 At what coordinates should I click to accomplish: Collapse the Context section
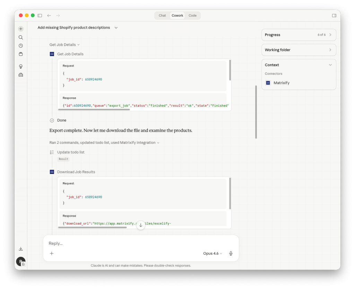click(x=330, y=65)
